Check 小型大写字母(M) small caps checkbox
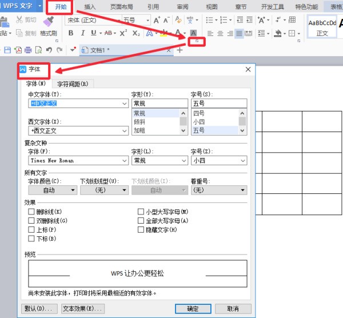Image resolution: width=343 pixels, height=318 pixels. (141, 212)
